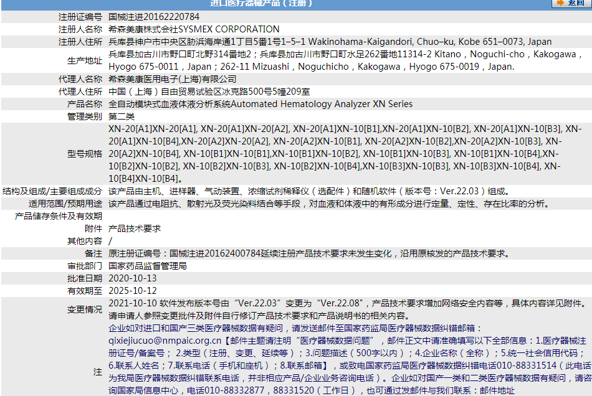Select the model list line starting XN-20[A1]XN-20[A1]

pyautogui.click(x=345, y=129)
